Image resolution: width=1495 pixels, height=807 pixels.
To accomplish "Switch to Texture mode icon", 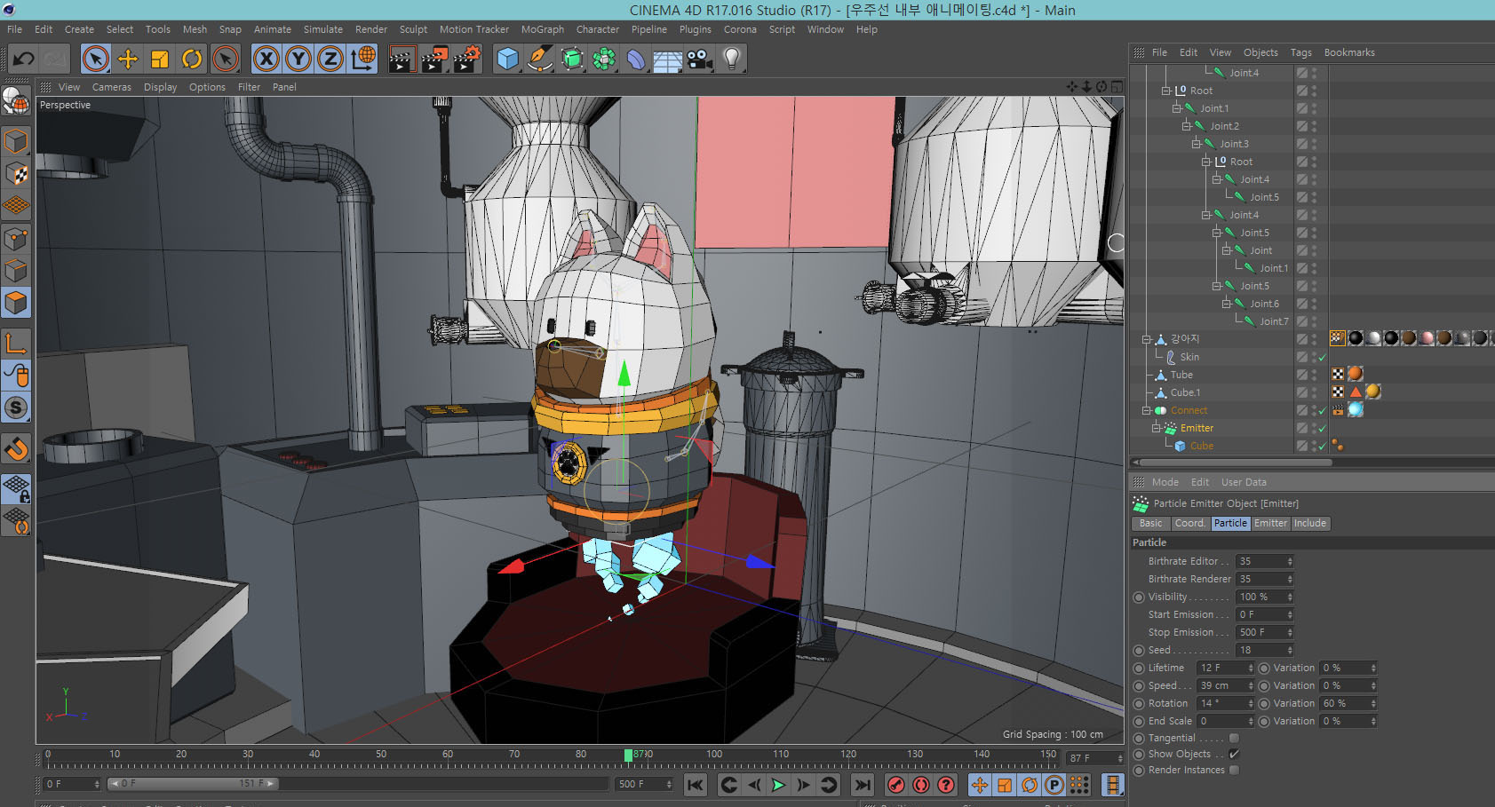I will (x=16, y=173).
